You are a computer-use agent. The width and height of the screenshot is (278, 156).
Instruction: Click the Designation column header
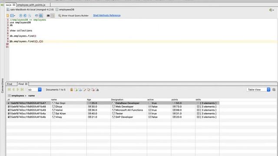(129, 100)
